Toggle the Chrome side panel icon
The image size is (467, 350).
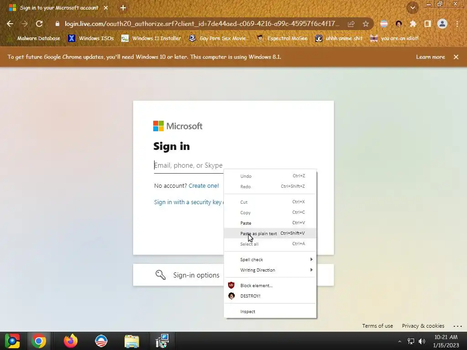(428, 24)
